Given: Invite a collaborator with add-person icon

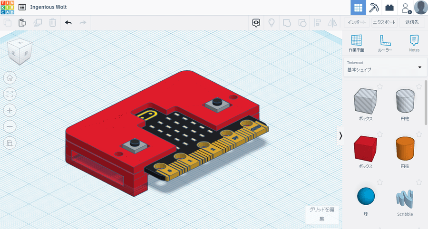Looking at the screenshot, I should [406, 8].
